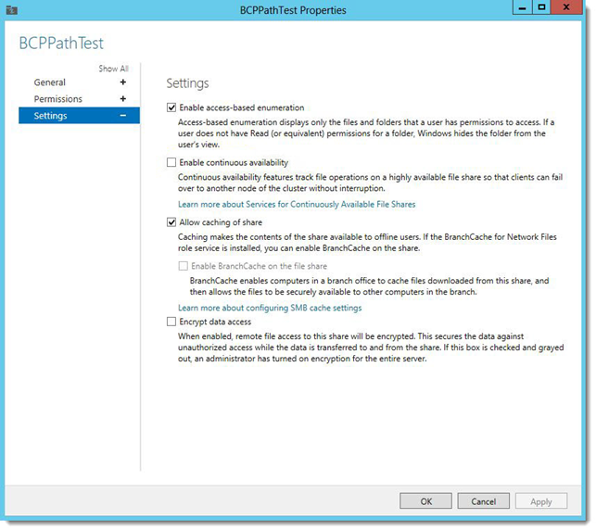The height and width of the screenshot is (531, 596).
Task: Open the General tab in sidebar
Action: [x=50, y=82]
